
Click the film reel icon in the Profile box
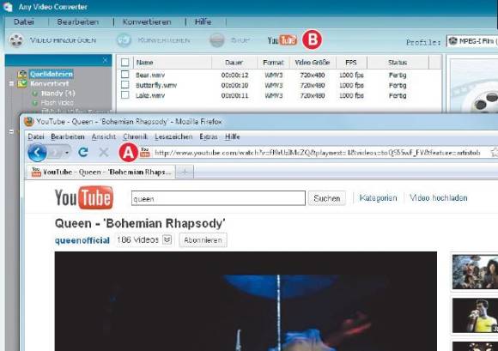point(452,41)
